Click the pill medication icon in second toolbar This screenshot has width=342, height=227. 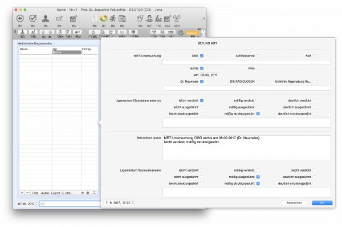coord(77,32)
